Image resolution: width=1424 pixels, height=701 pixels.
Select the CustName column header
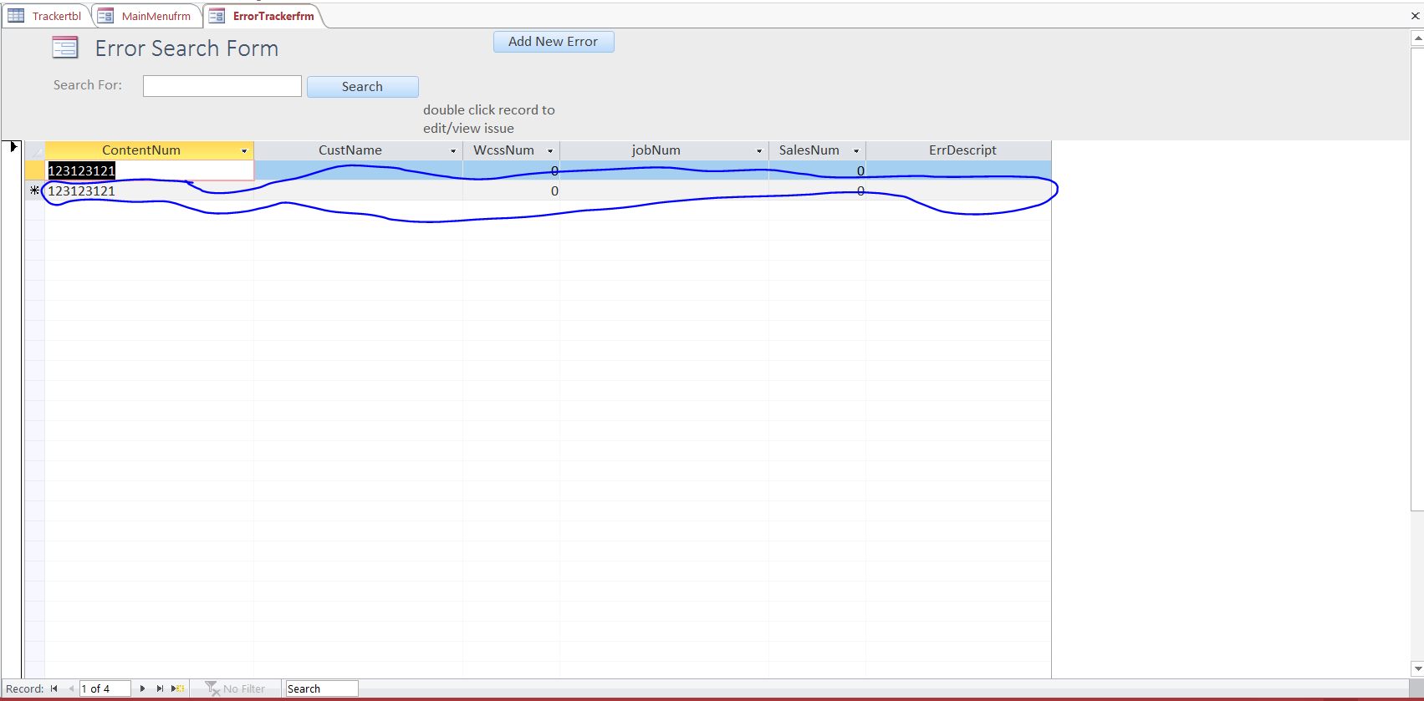[350, 150]
